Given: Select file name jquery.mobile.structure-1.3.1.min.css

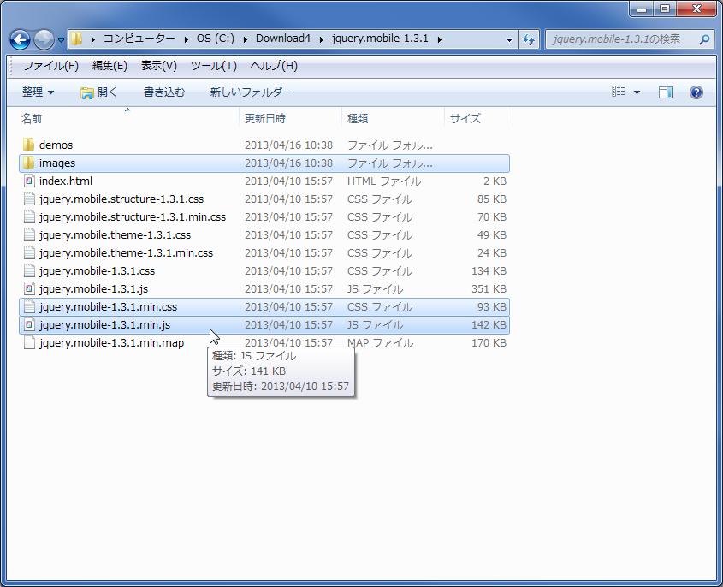Looking at the screenshot, I should point(133,217).
